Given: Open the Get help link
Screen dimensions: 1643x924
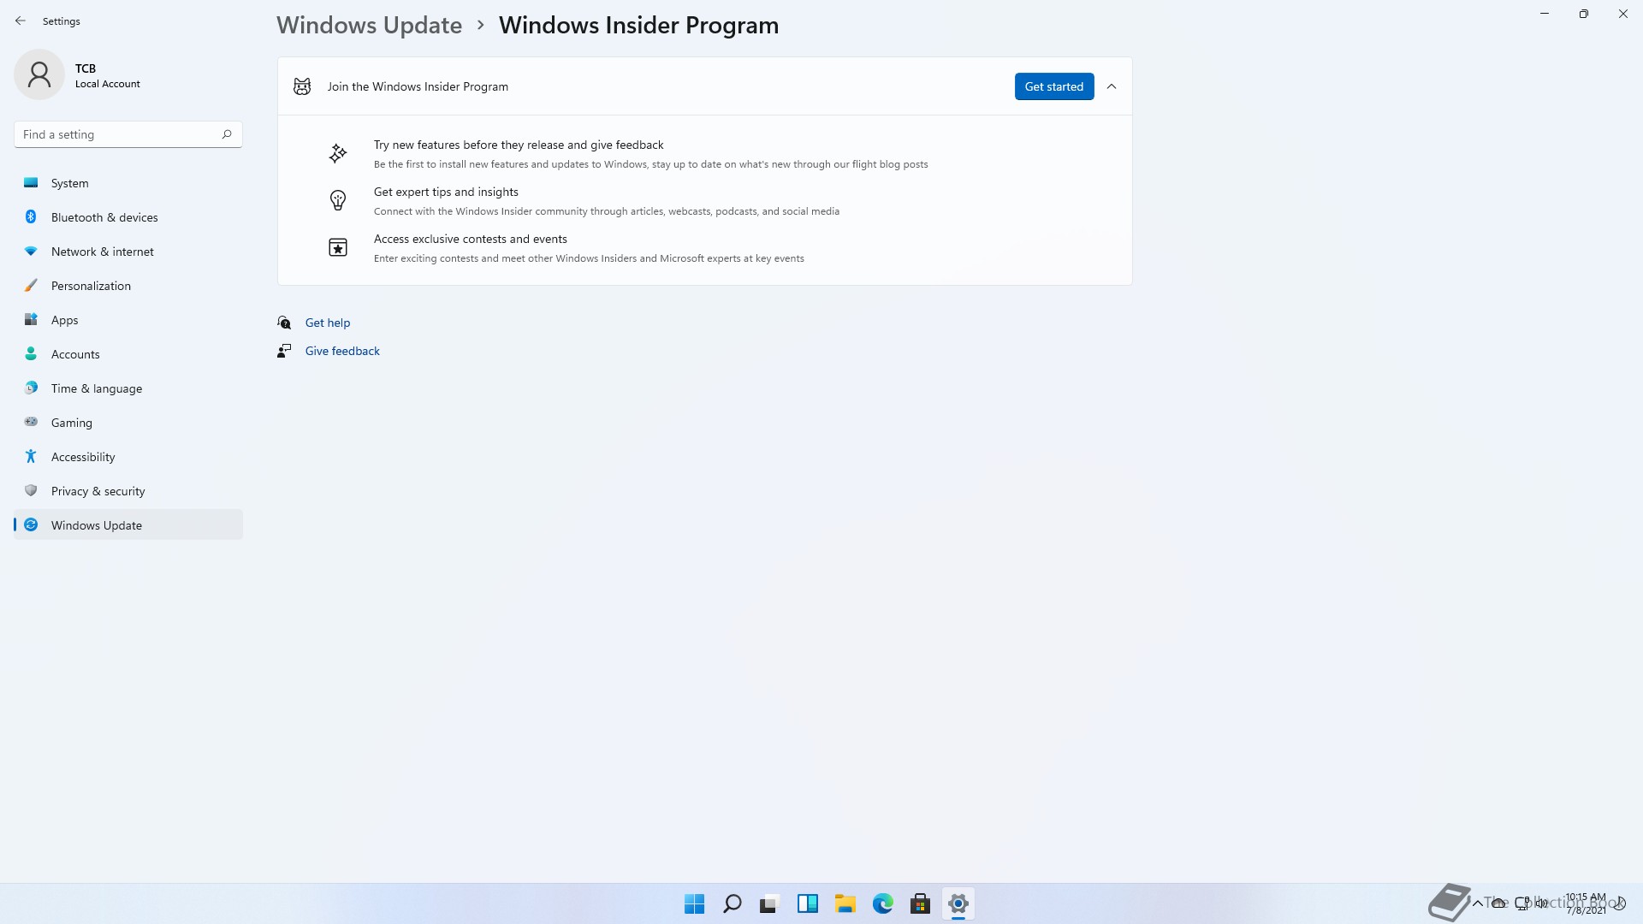Looking at the screenshot, I should 328,323.
